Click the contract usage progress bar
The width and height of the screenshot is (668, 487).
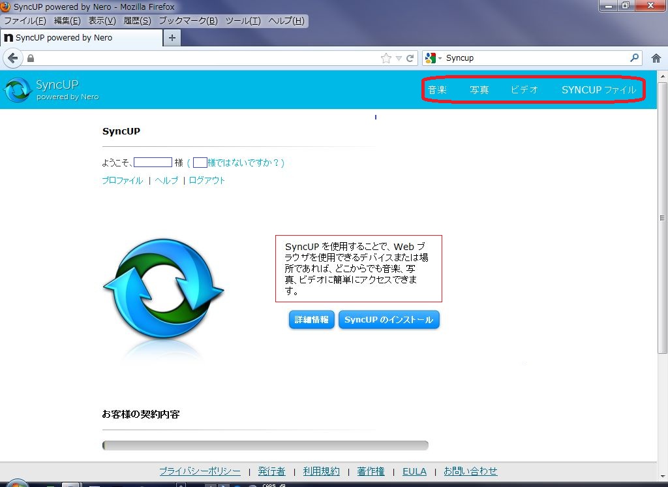[264, 445]
